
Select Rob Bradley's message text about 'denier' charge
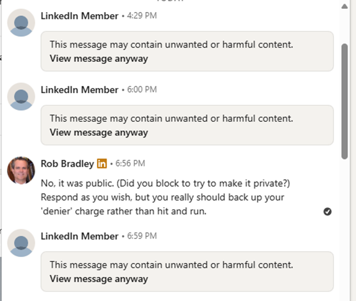click(165, 197)
